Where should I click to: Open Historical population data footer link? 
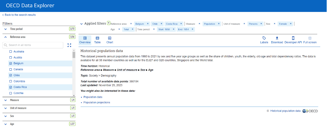click(285, 111)
